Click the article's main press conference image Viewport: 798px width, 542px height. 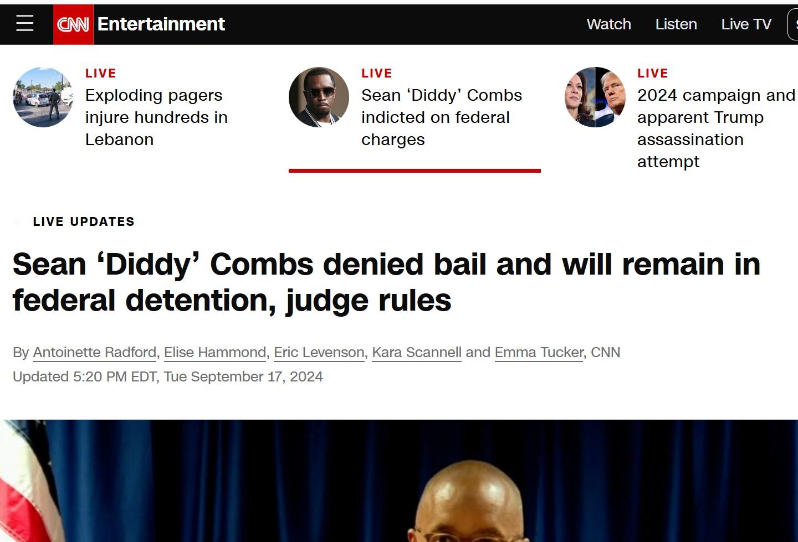pos(399,481)
